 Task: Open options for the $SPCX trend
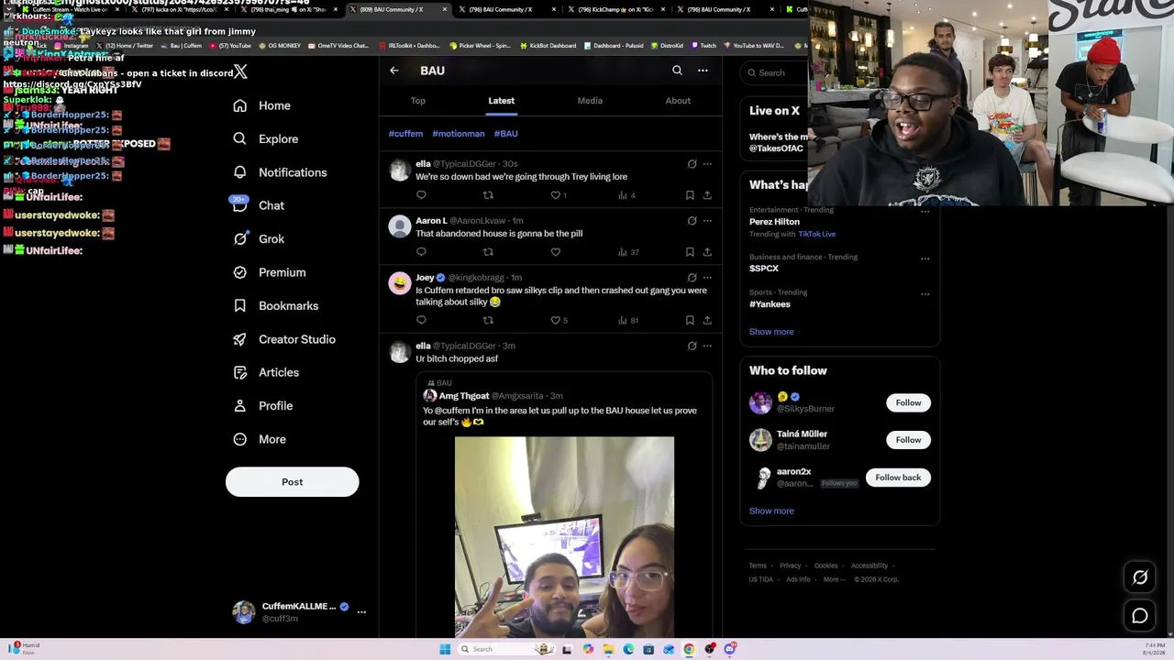coord(925,258)
